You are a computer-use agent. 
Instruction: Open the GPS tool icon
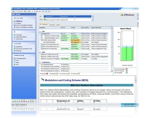coord(15,65)
